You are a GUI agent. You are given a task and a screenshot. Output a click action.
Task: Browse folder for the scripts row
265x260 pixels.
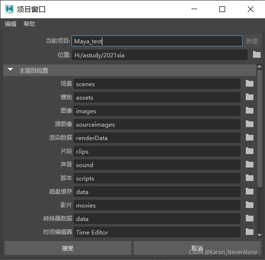pyautogui.click(x=250, y=178)
